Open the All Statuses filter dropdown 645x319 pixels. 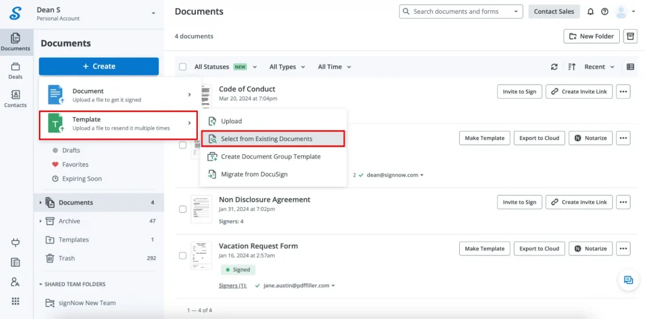click(225, 67)
